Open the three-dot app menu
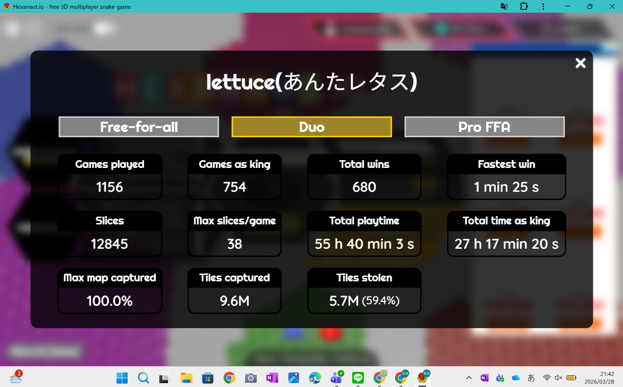This screenshot has width=623, height=387. pos(543,6)
